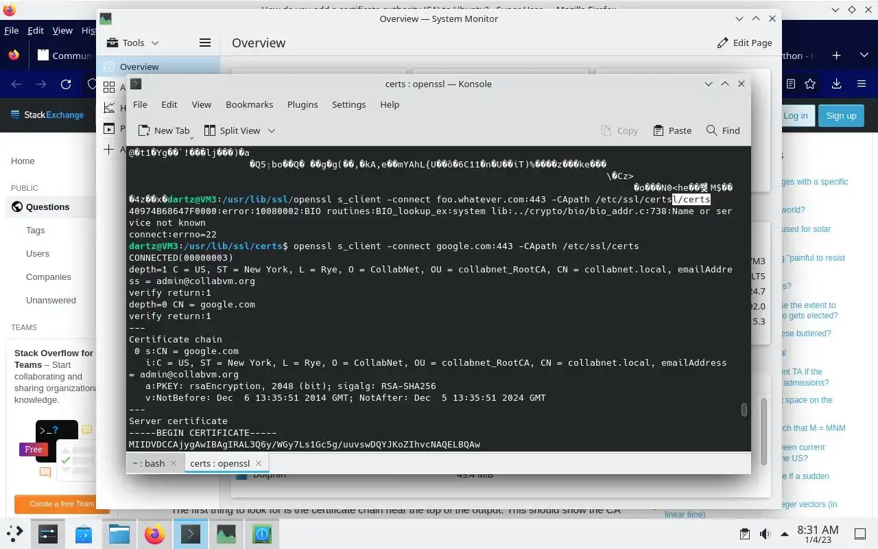Image resolution: width=878 pixels, height=549 pixels.
Task: Click the Find magnifier in Konsole
Action: 723,130
